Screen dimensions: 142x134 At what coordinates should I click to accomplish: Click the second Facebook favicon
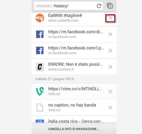(x=40, y=51)
